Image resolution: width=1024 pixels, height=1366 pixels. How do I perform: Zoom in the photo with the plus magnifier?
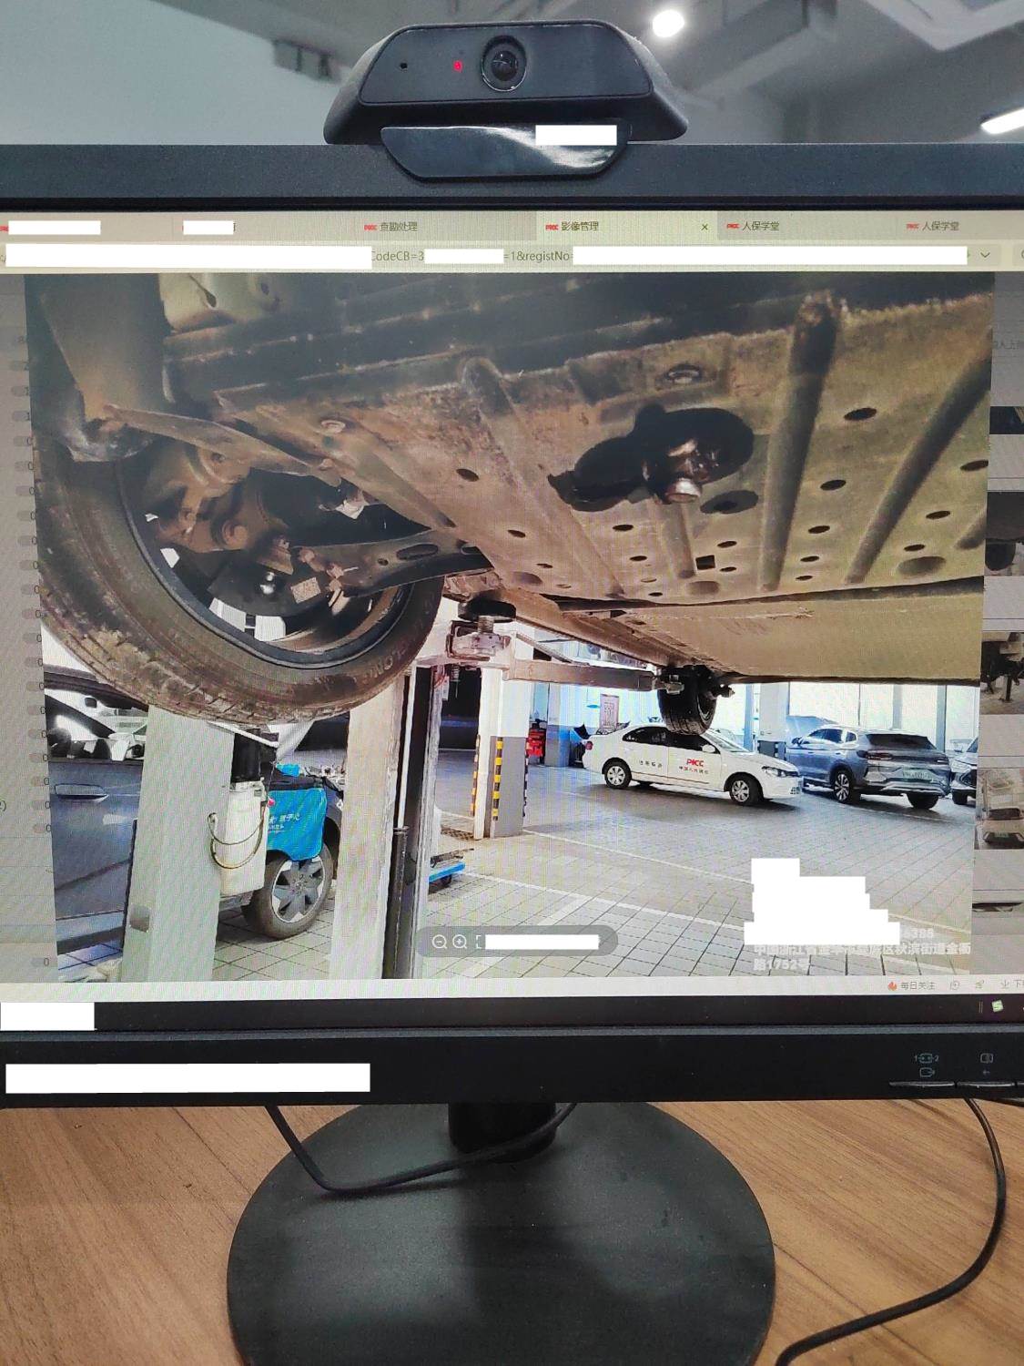pos(460,942)
